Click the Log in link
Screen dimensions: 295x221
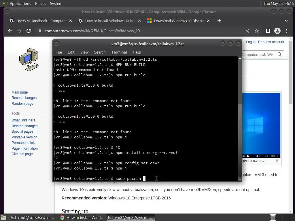[251, 42]
